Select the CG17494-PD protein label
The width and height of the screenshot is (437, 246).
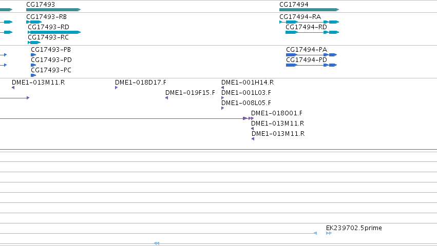(307, 60)
